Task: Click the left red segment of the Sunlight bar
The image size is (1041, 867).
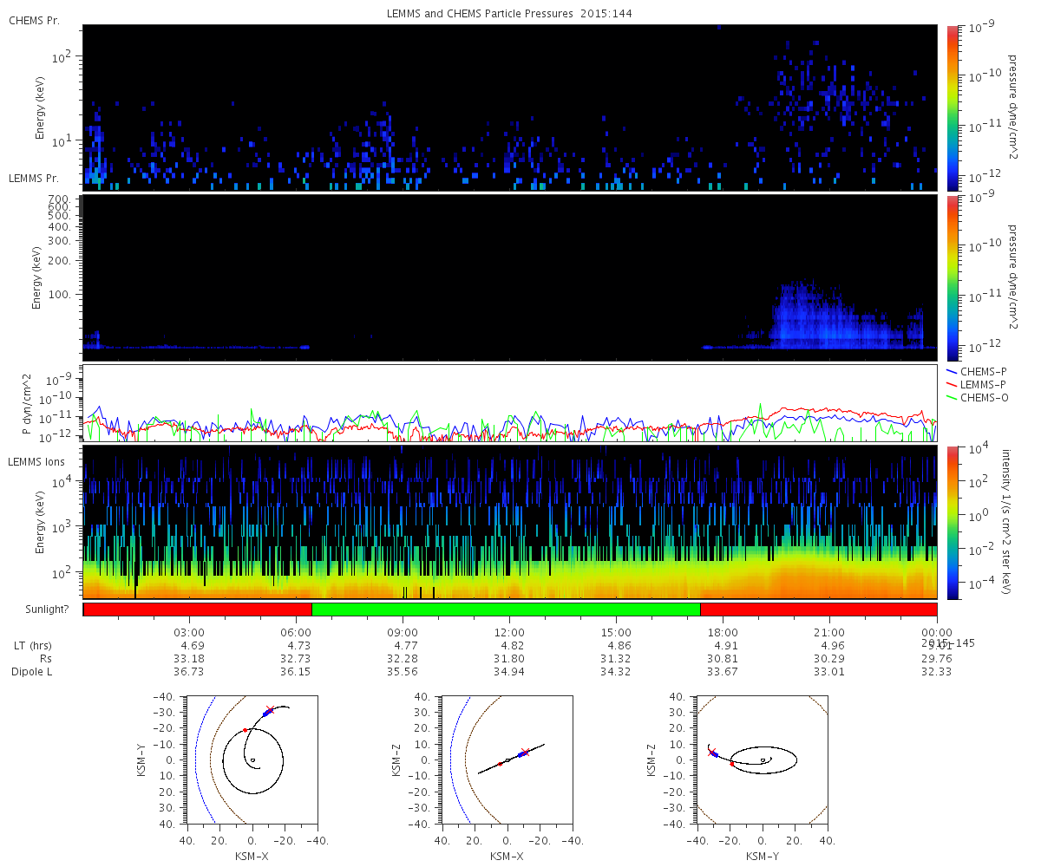Action: coord(198,609)
